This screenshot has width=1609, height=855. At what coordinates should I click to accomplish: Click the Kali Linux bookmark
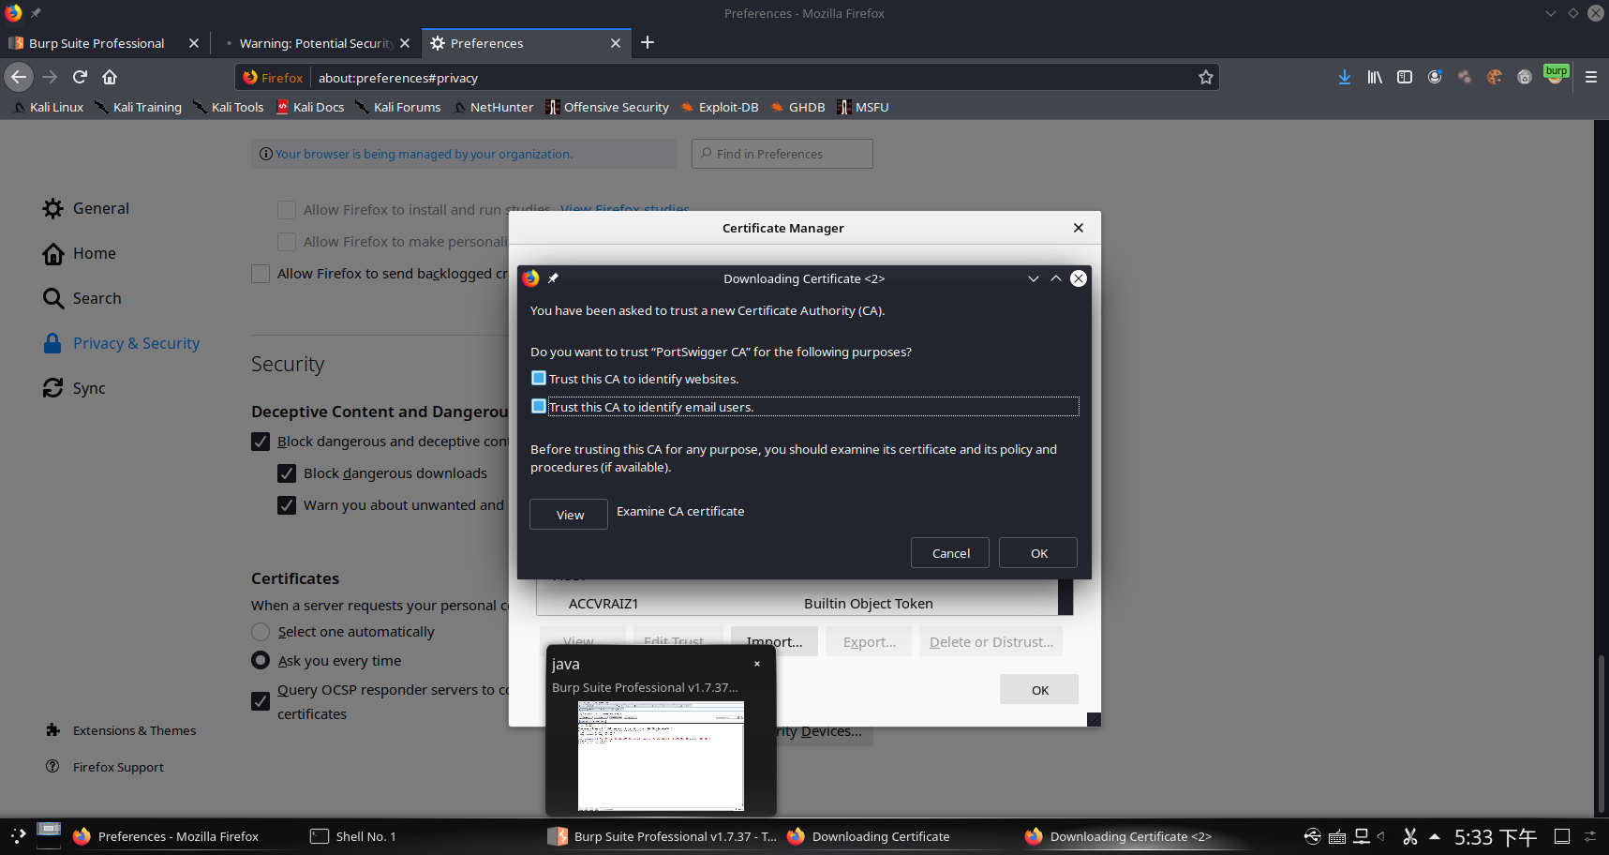click(48, 107)
